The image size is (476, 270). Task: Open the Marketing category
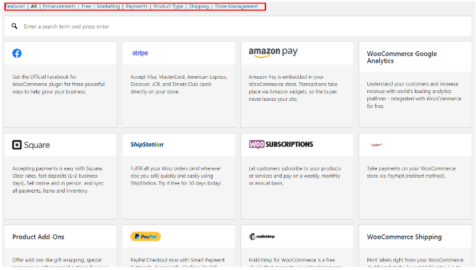(x=108, y=6)
